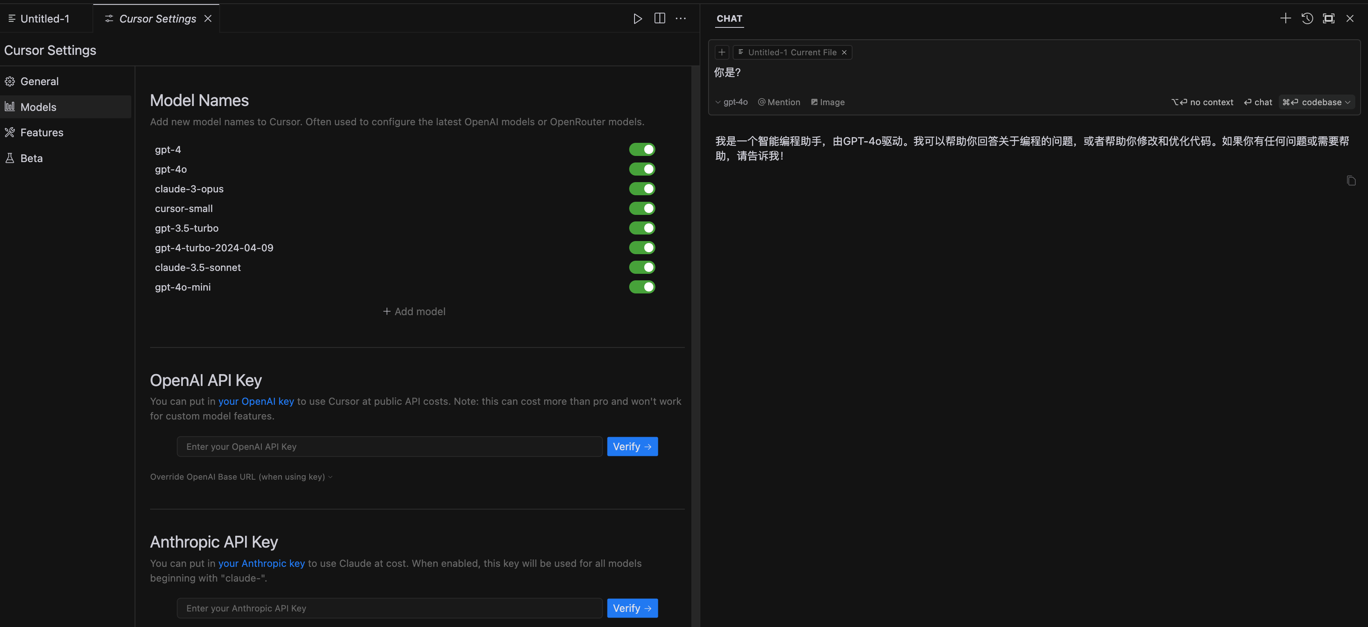This screenshot has height=627, width=1368.
Task: Click the gpt-4o-mini model name
Action: pyautogui.click(x=183, y=287)
